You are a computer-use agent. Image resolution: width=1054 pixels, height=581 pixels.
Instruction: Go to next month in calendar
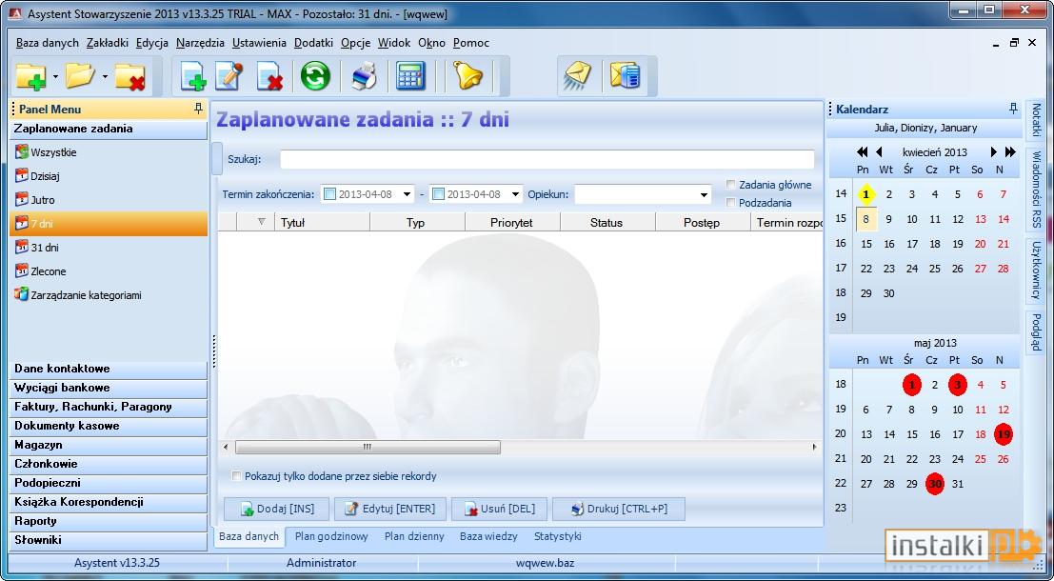pyautogui.click(x=994, y=152)
